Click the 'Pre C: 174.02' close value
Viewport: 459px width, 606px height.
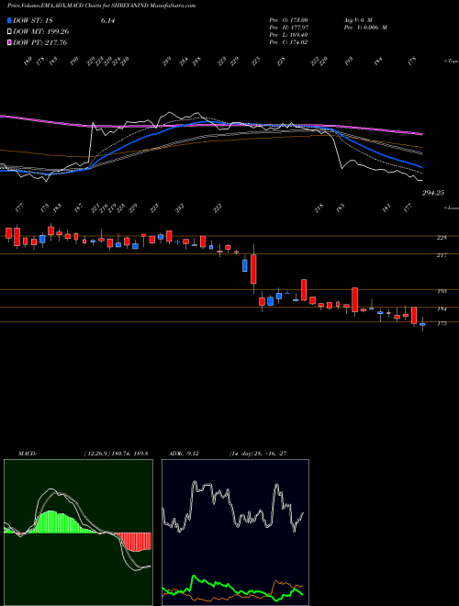pyautogui.click(x=288, y=42)
